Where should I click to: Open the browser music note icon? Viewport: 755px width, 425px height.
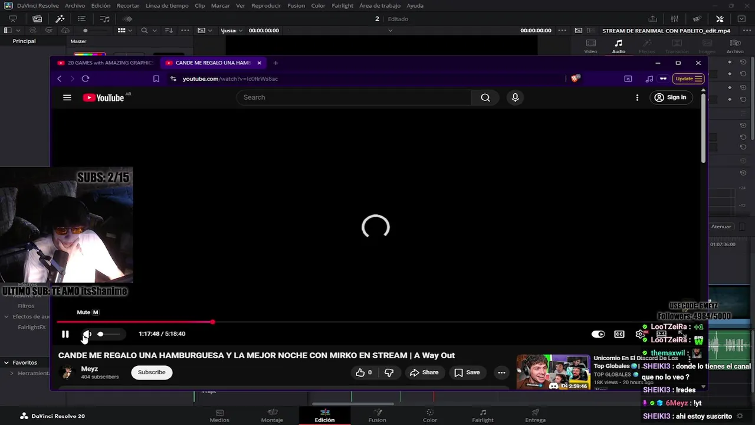pyautogui.click(x=649, y=79)
